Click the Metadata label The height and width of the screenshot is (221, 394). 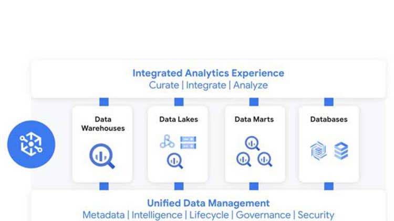click(x=103, y=215)
